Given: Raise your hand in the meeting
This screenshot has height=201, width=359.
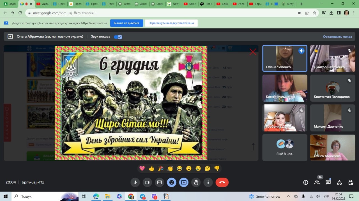Looking at the screenshot, I should 196,182.
